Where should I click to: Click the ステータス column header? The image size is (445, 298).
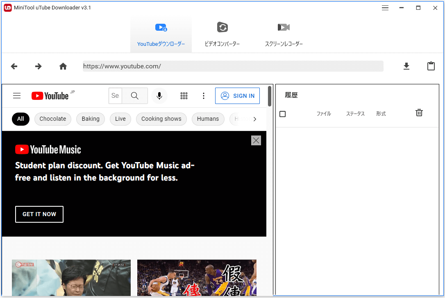click(355, 114)
